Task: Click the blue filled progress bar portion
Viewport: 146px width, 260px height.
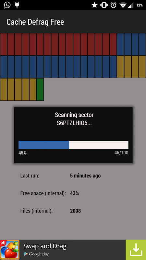Action: 44,145
